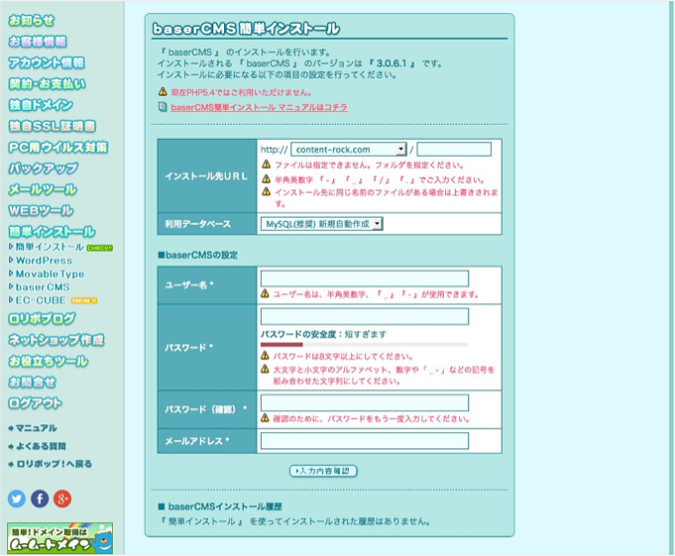675x556 pixels.
Task: Open the Facebook share icon
Action: (40, 499)
